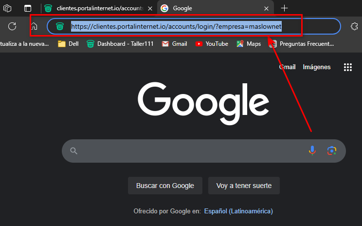Open the Dashboard - Taller111 bookmark
362x226 pixels.
tap(120, 44)
